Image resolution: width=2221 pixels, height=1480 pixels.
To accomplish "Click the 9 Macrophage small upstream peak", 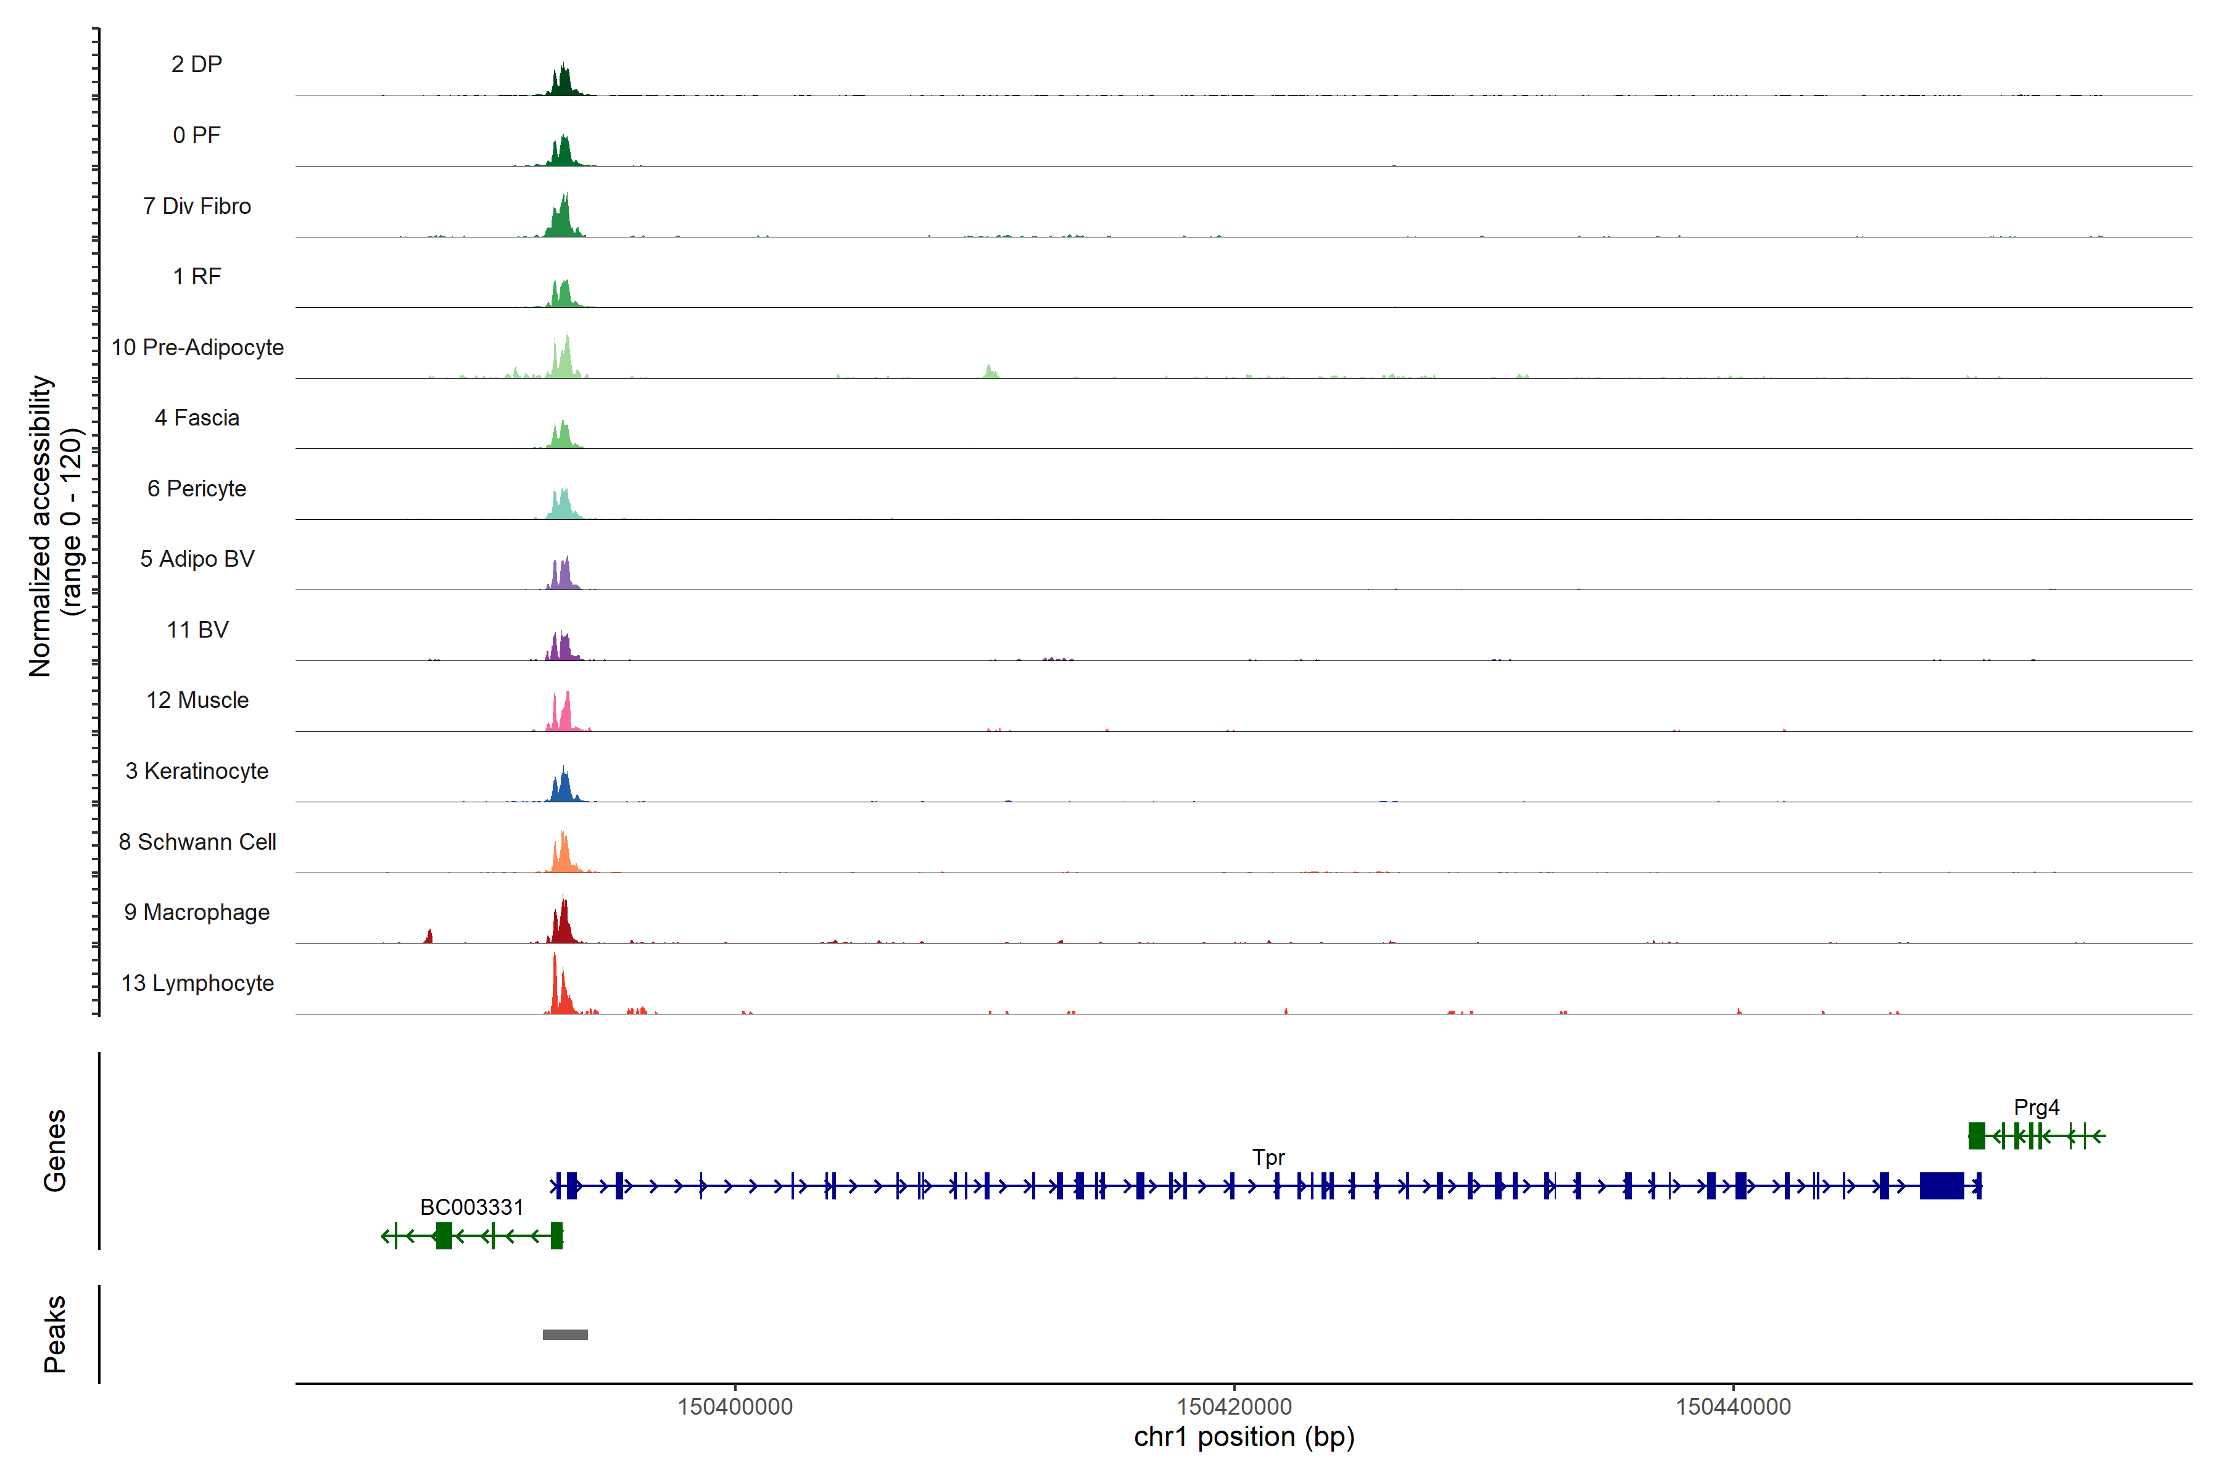I will 429,936.
